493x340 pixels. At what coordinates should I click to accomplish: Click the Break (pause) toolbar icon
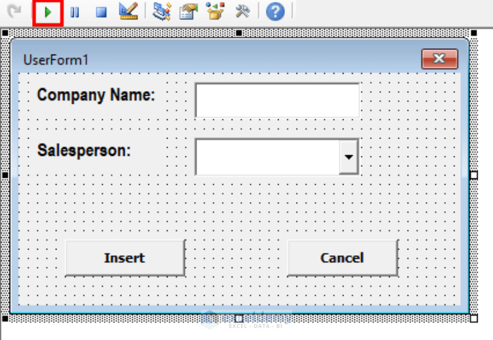(75, 13)
